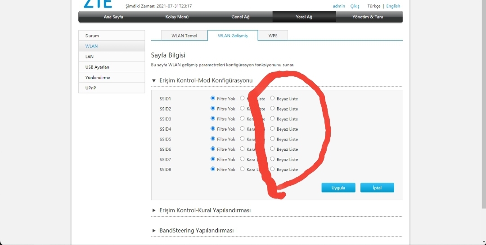Image resolution: width=486 pixels, height=245 pixels.
Task: Select Kara Liste radio for SSID8
Action: pyautogui.click(x=242, y=169)
